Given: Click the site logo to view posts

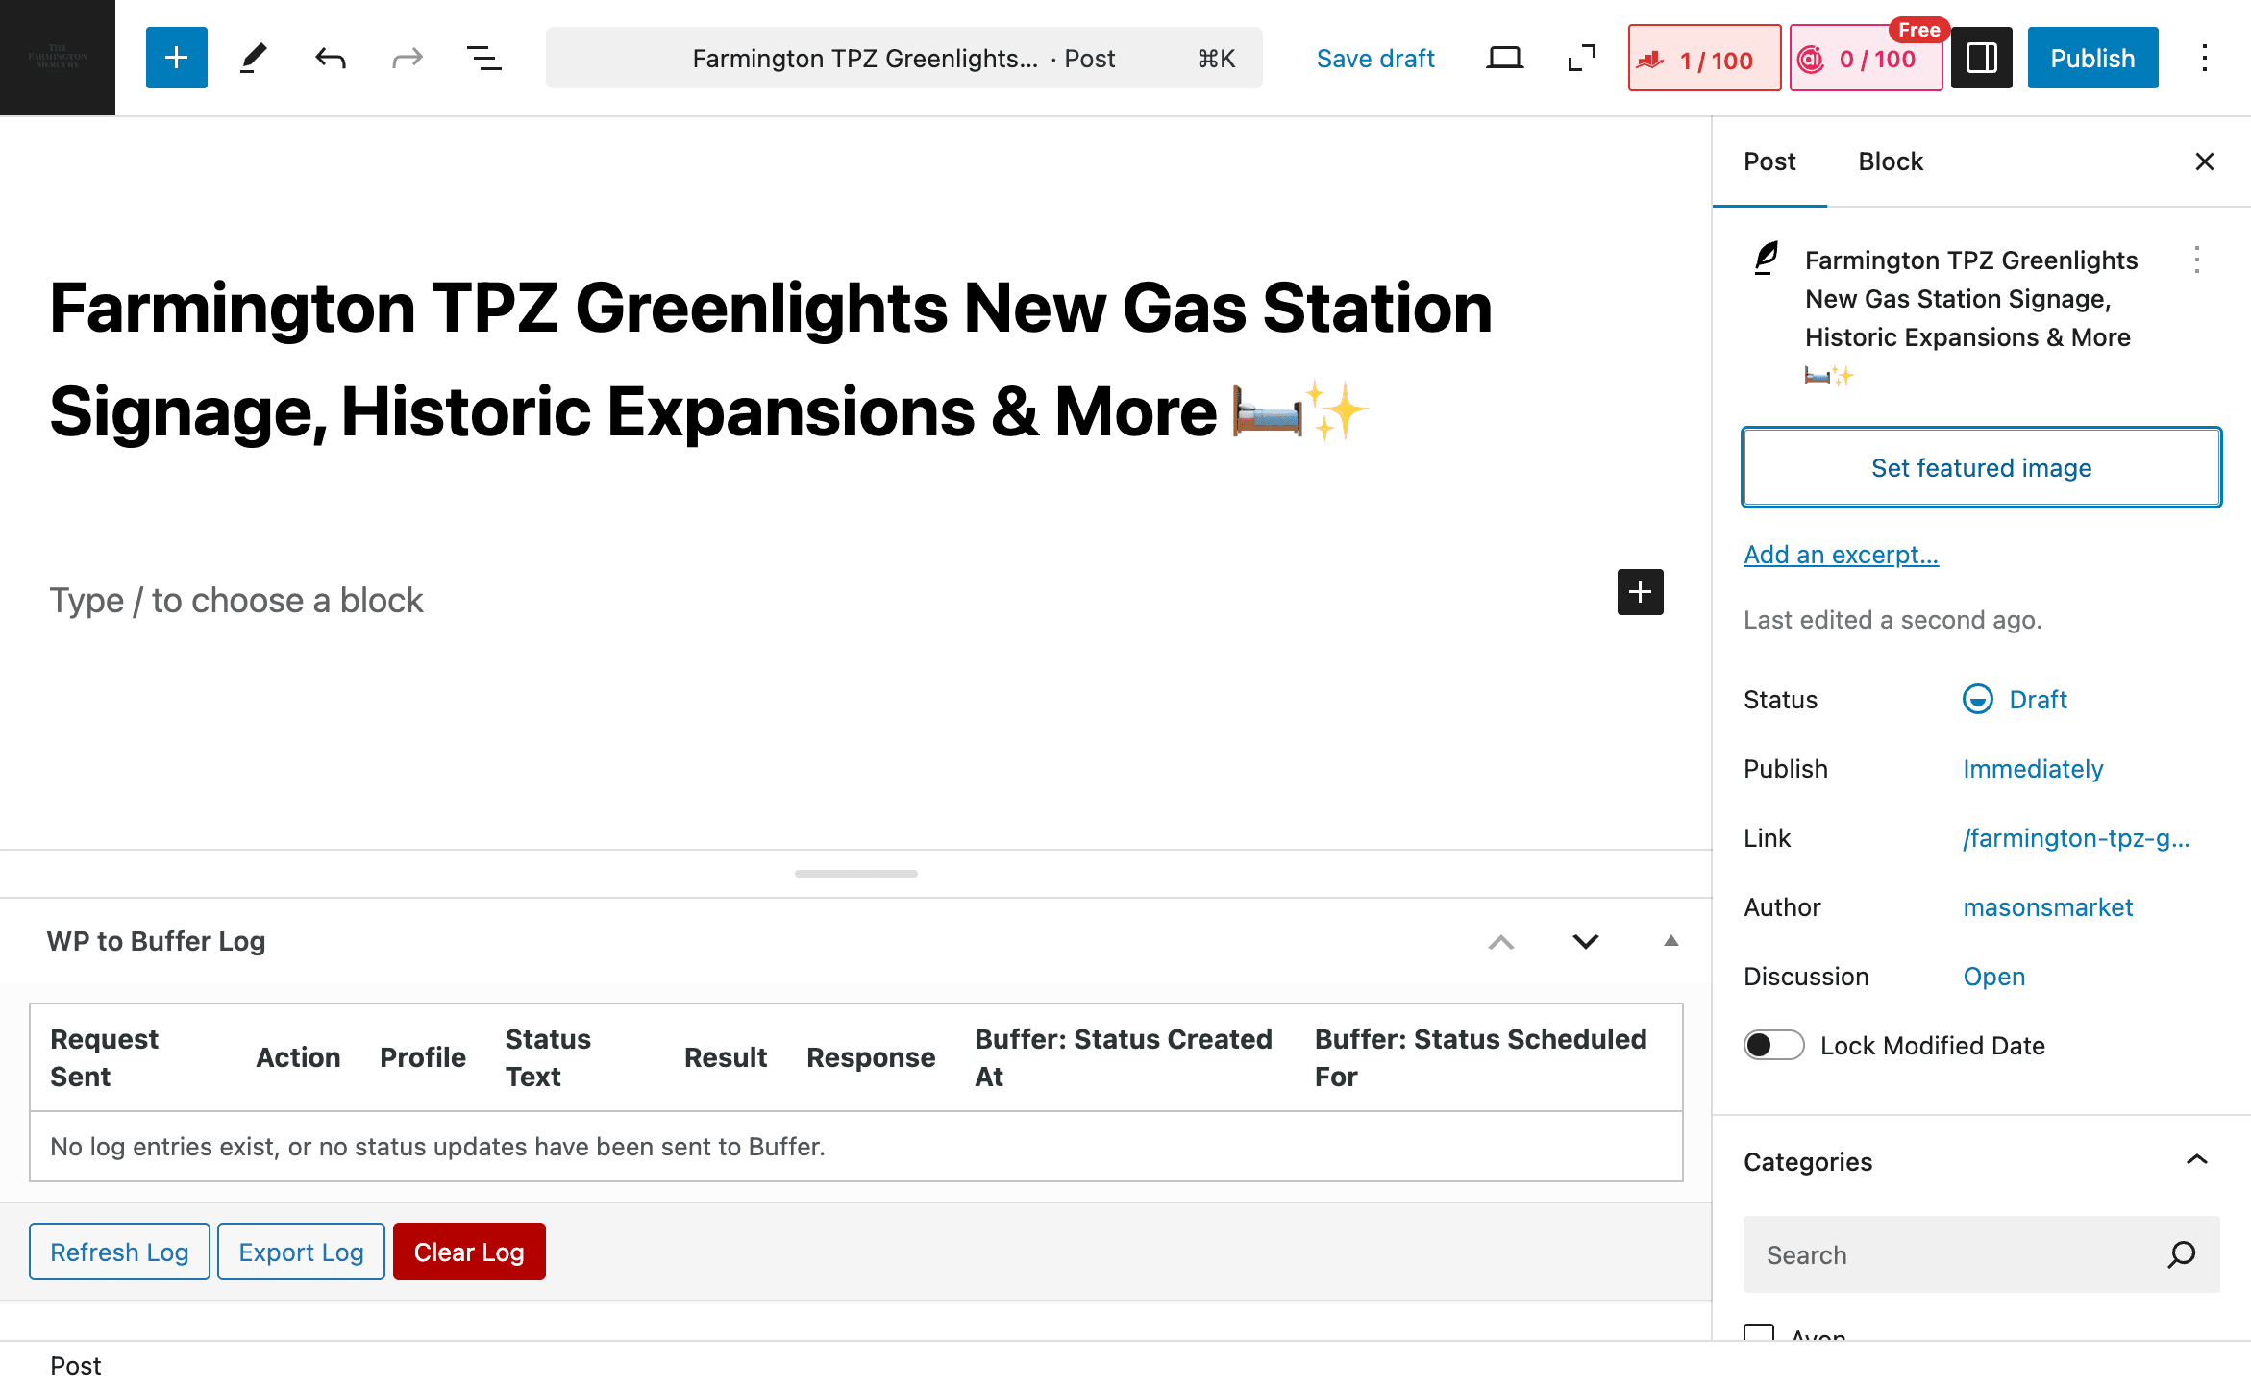Looking at the screenshot, I should coord(58,58).
